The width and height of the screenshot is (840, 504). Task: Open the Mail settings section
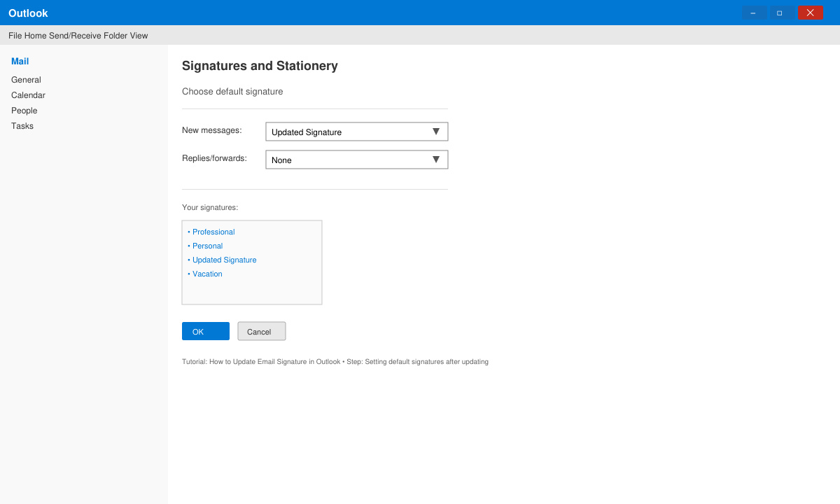20,62
